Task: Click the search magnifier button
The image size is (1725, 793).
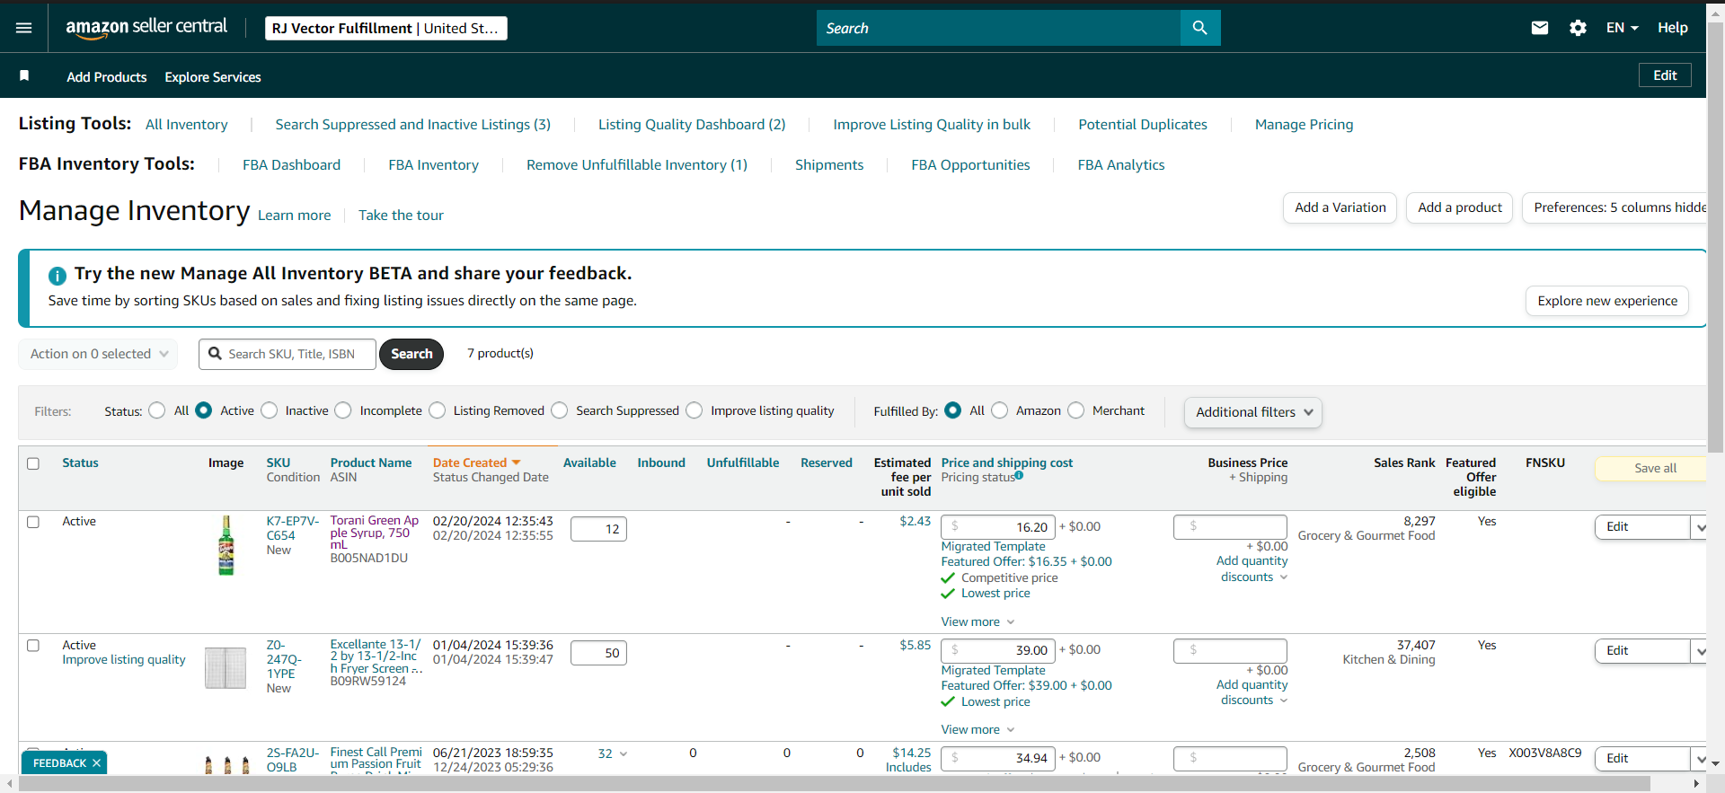Action: coord(1200,28)
